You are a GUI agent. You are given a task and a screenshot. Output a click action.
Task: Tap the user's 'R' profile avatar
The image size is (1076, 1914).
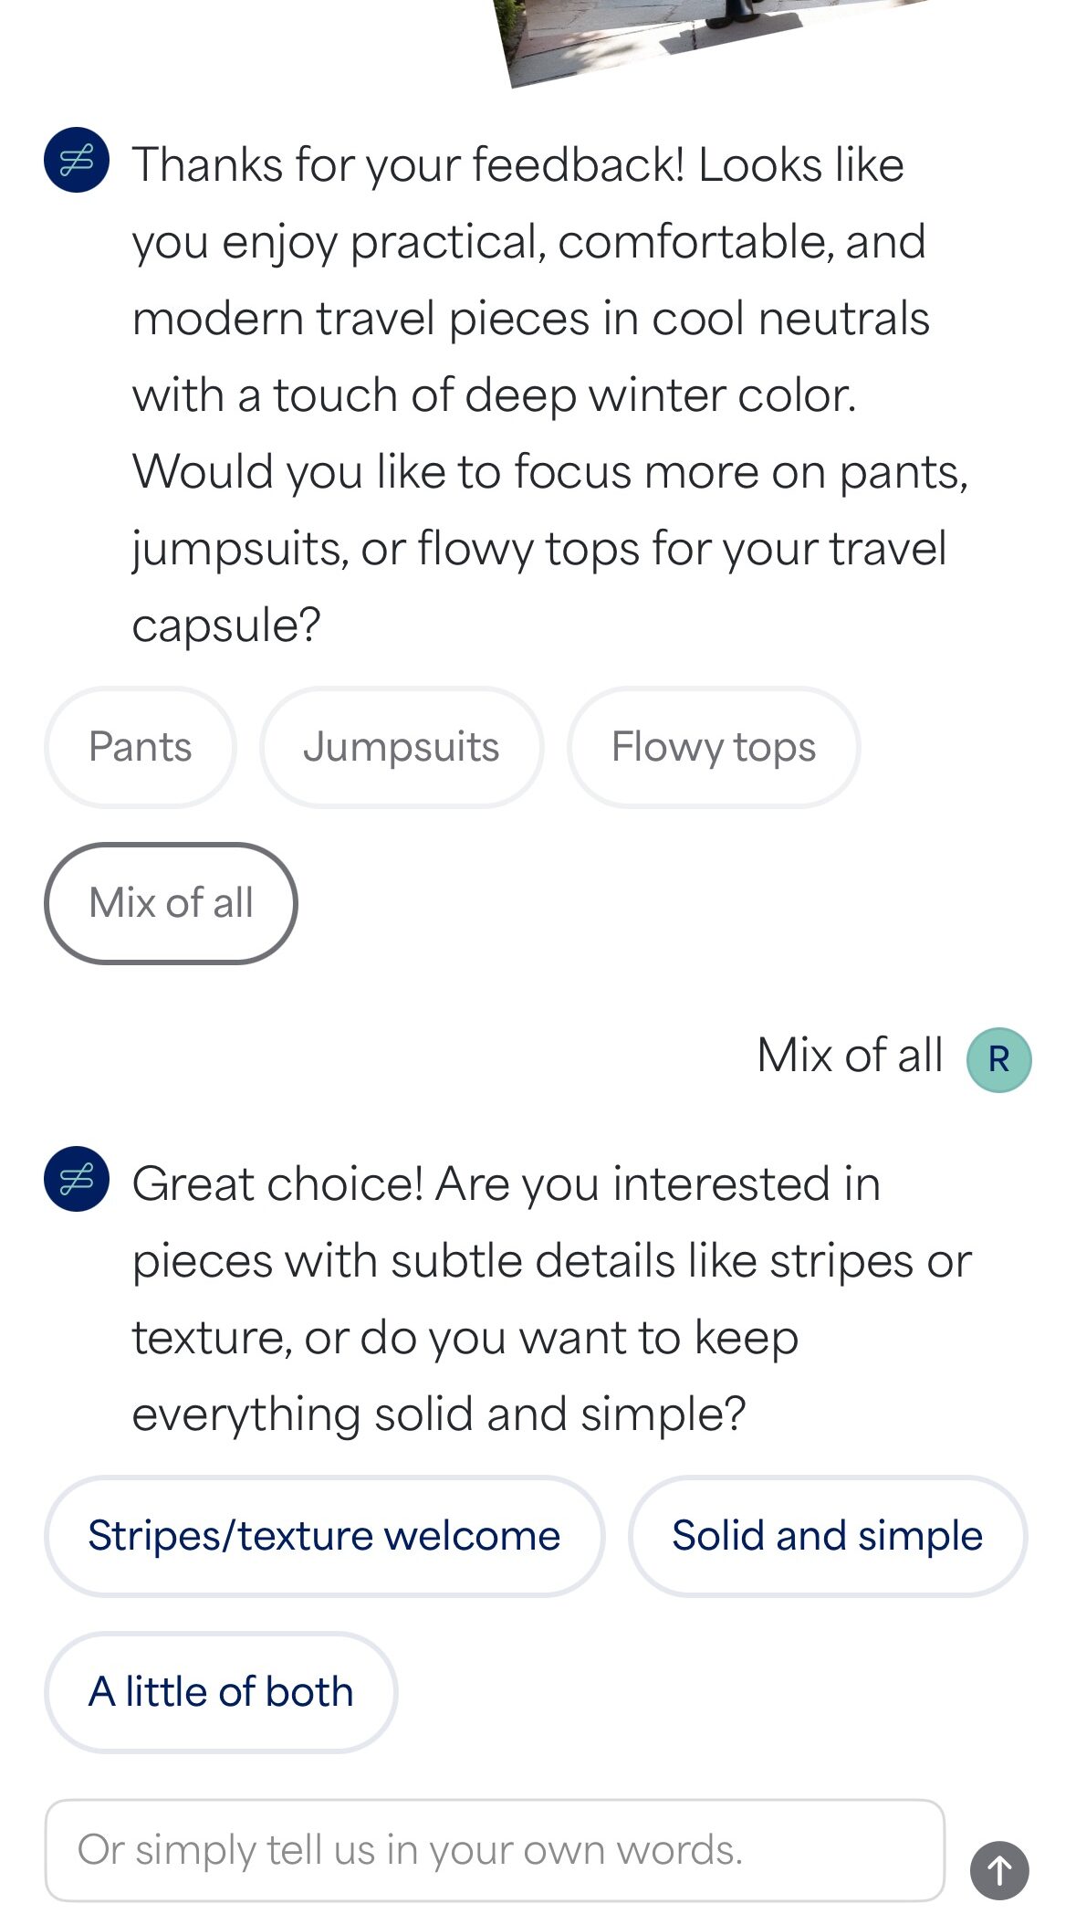coord(998,1059)
